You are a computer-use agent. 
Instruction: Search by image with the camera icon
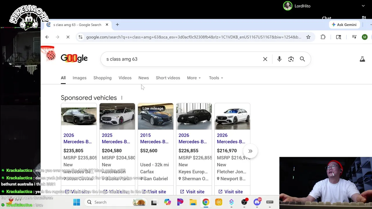point(291,59)
